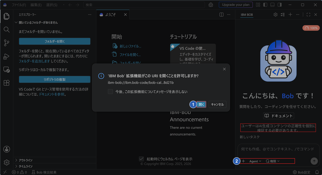This screenshot has width=322, height=175.
Task: Send the message with arrow button
Action: point(314,161)
